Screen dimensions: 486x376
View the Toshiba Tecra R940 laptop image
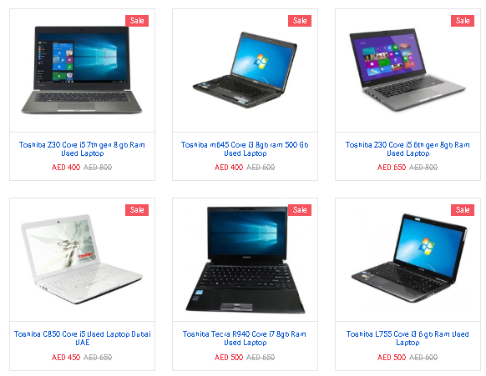click(x=245, y=259)
